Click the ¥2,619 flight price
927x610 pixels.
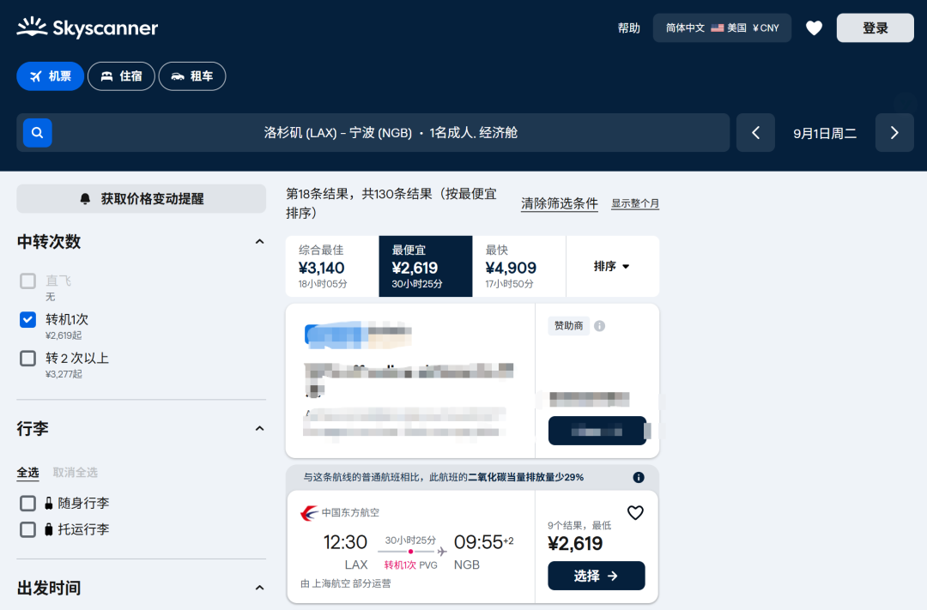tap(575, 543)
